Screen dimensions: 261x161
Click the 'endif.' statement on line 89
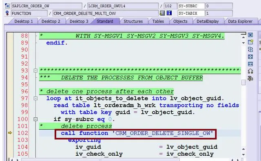pos(57,43)
